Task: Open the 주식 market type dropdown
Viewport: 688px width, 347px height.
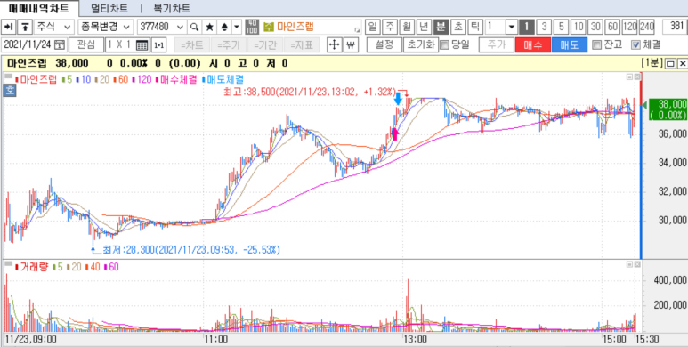Action: click(54, 27)
